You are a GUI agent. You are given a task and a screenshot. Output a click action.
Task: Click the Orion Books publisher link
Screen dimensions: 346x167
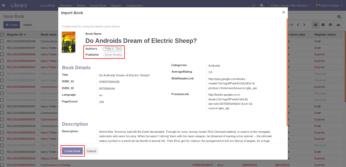point(113,55)
